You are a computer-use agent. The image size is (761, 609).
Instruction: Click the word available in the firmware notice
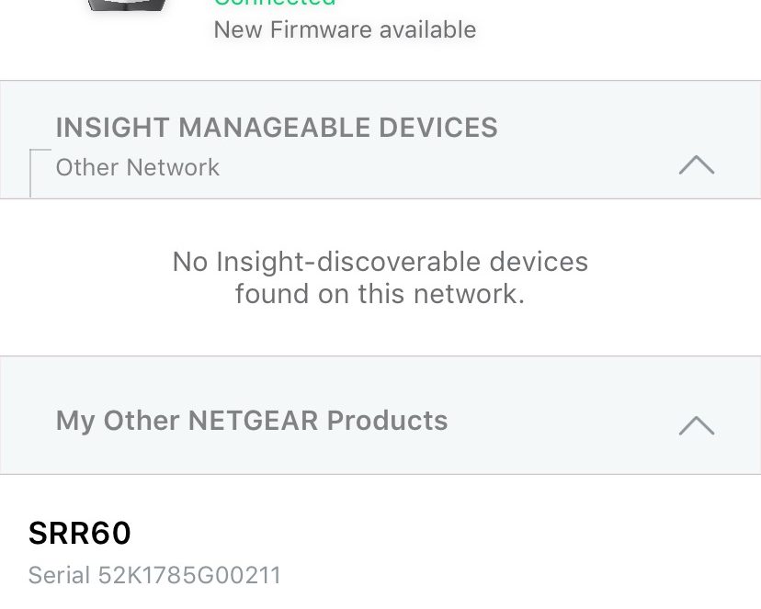[x=428, y=29]
